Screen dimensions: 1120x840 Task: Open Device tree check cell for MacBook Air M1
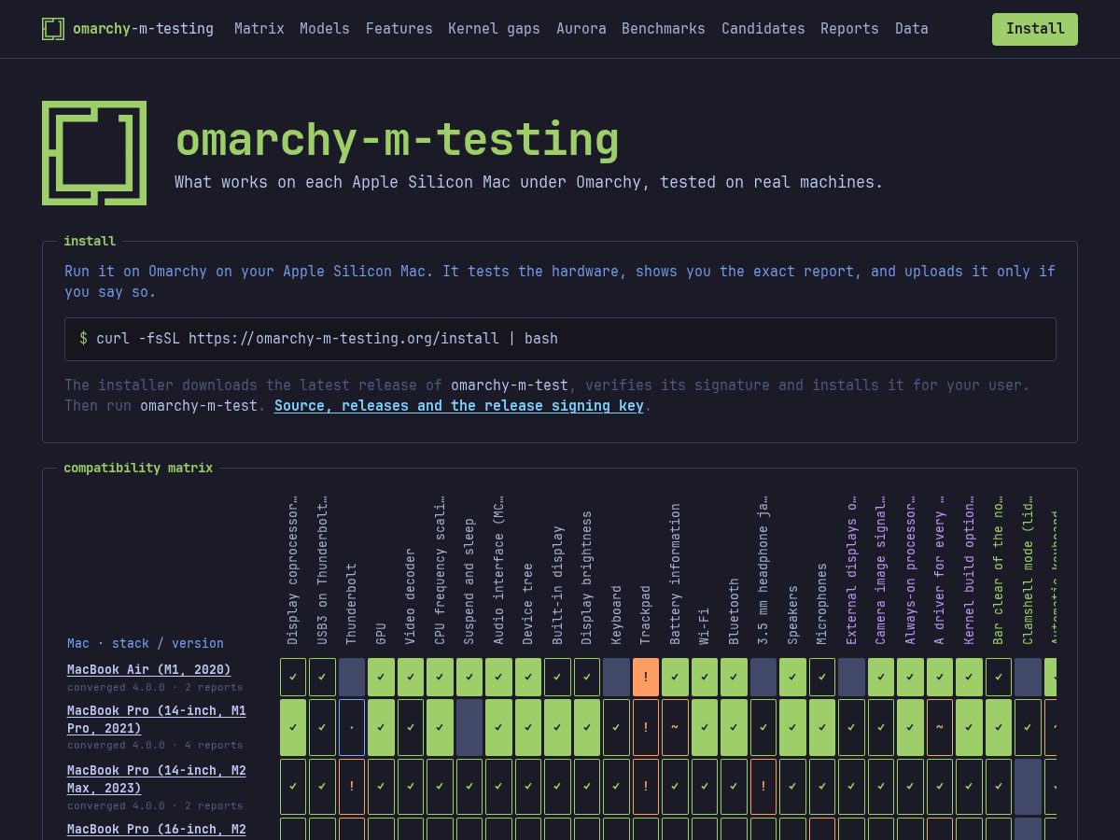click(x=528, y=677)
